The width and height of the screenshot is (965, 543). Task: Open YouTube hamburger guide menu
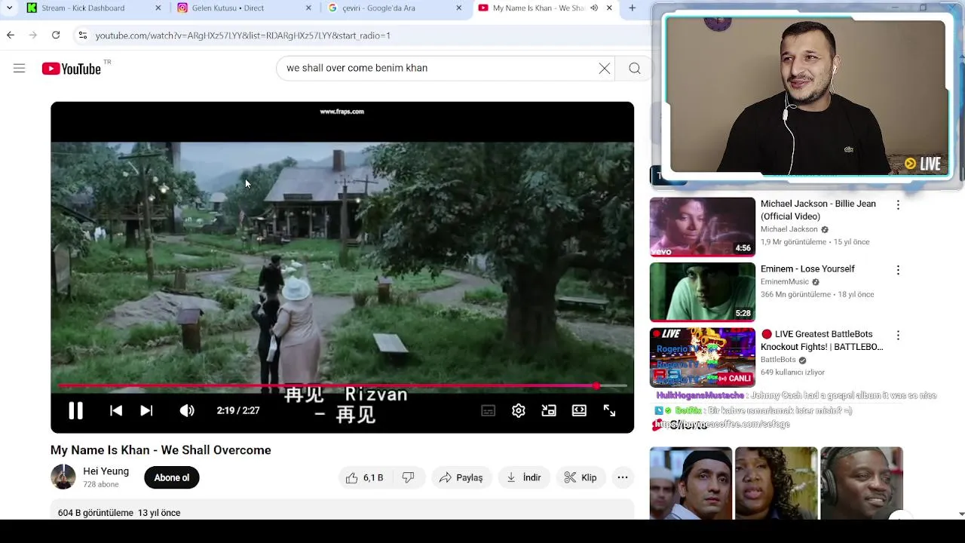(x=20, y=69)
